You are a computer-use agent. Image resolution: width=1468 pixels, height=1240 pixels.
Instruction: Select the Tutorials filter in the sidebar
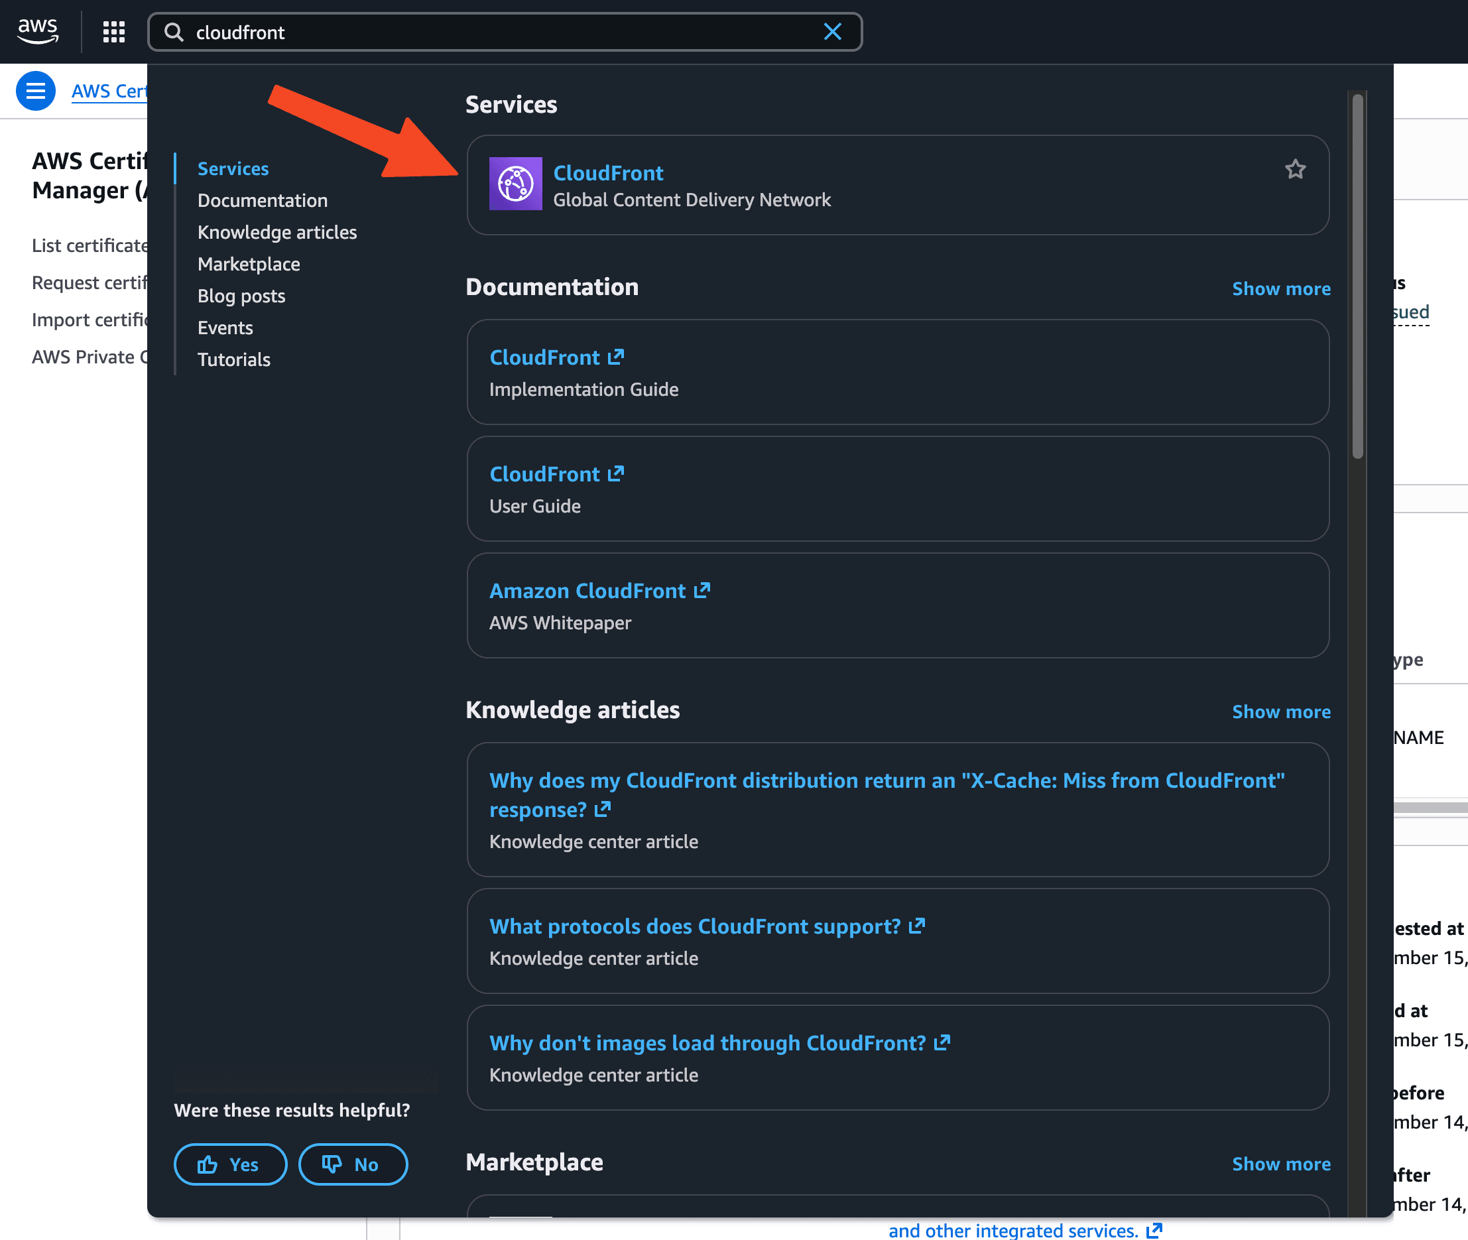tap(233, 359)
